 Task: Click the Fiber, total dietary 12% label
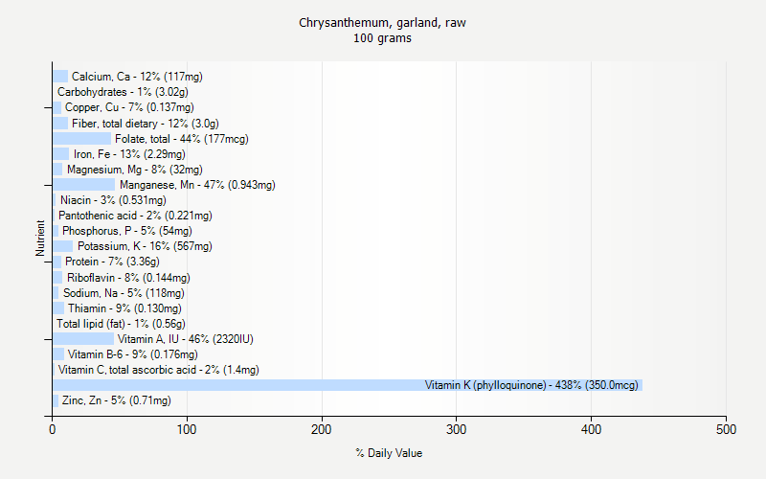tap(146, 124)
